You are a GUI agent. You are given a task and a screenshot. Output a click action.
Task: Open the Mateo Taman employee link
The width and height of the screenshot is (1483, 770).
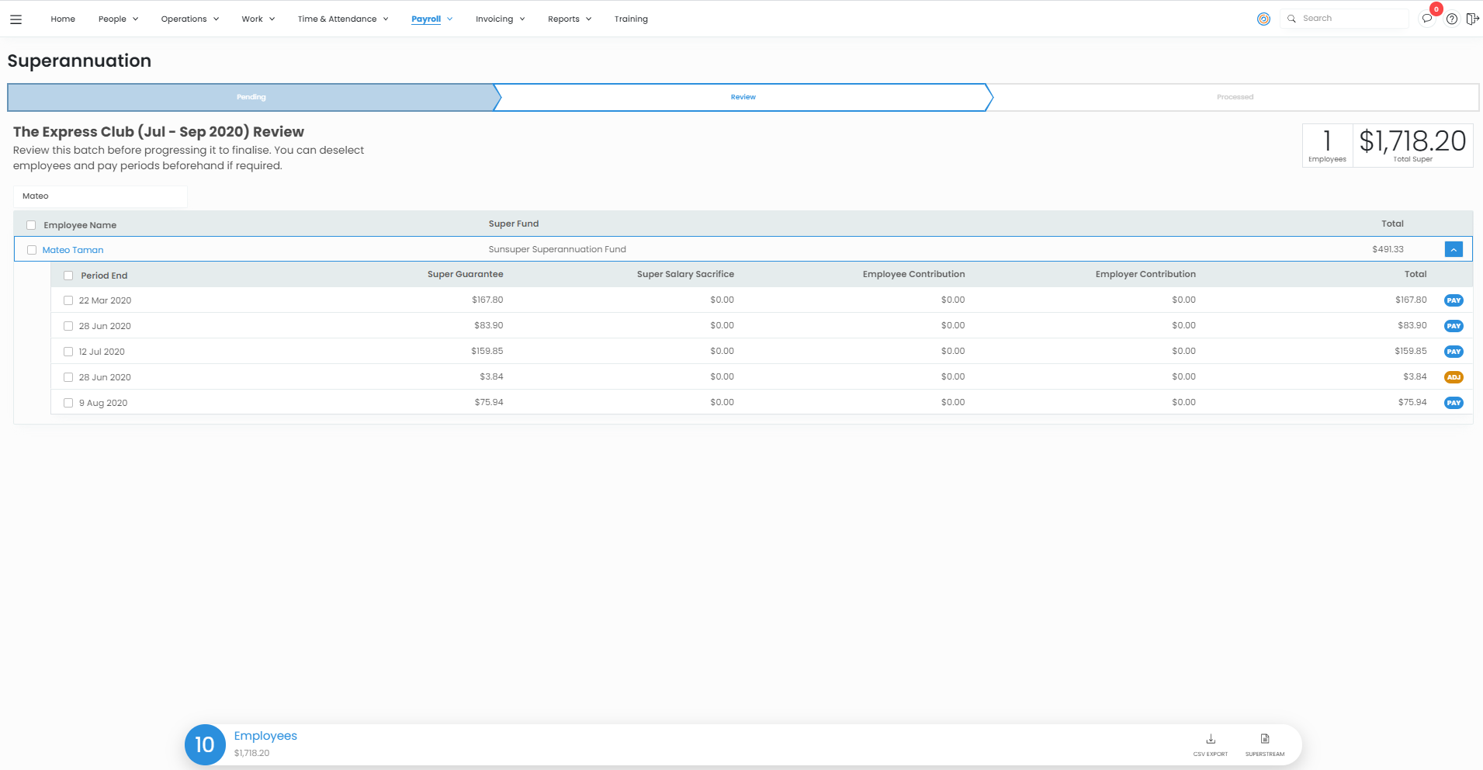tap(73, 250)
